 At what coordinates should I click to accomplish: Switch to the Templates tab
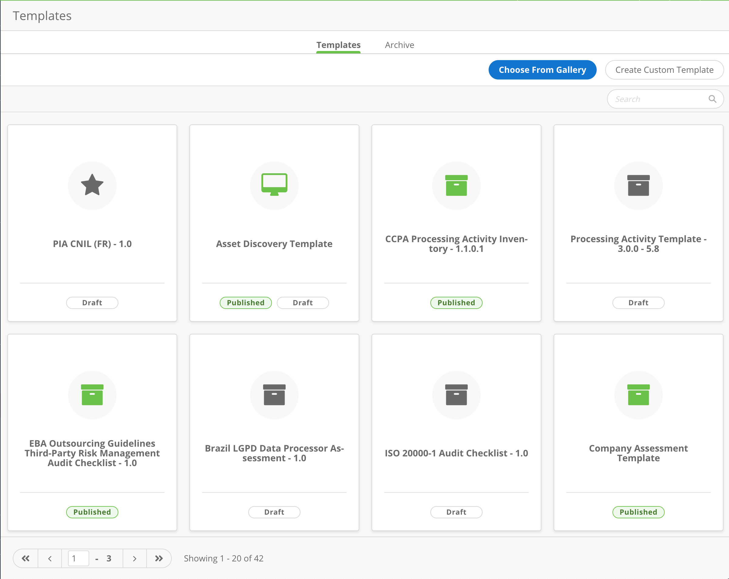[x=338, y=45]
